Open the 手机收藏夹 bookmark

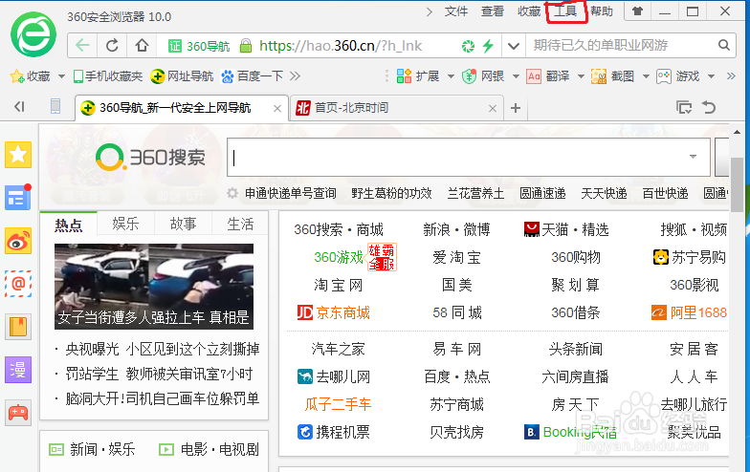[x=107, y=76]
